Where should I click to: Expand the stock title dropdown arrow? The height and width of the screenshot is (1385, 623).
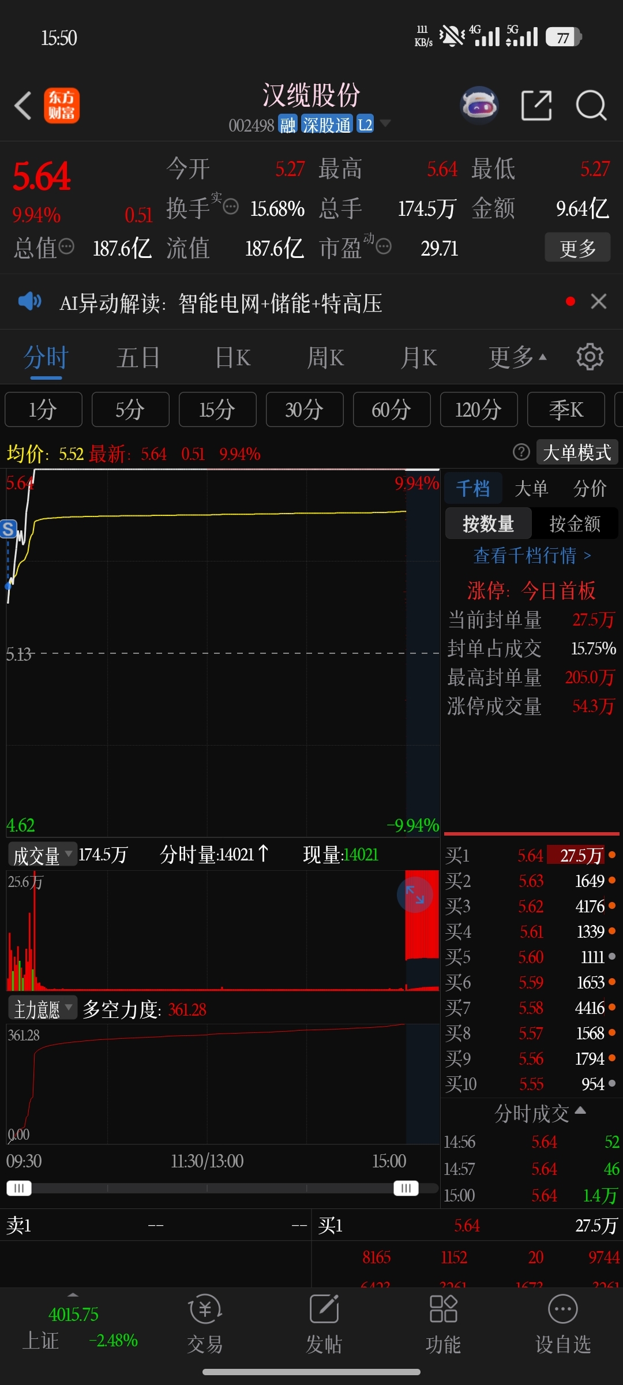(x=385, y=123)
